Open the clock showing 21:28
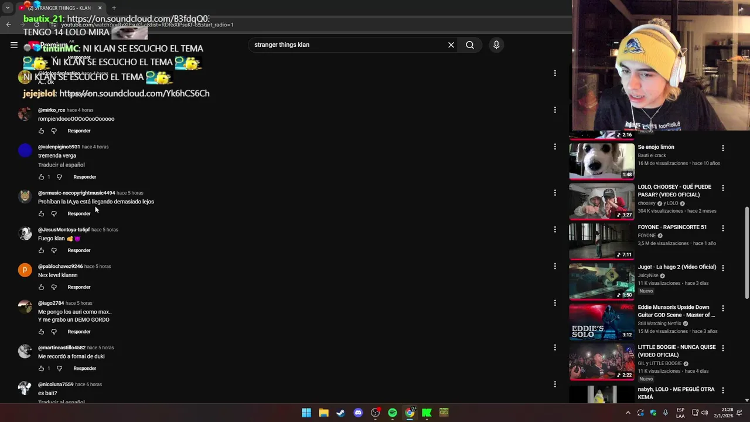Screen dimensions: 750x422 click(x=727, y=413)
